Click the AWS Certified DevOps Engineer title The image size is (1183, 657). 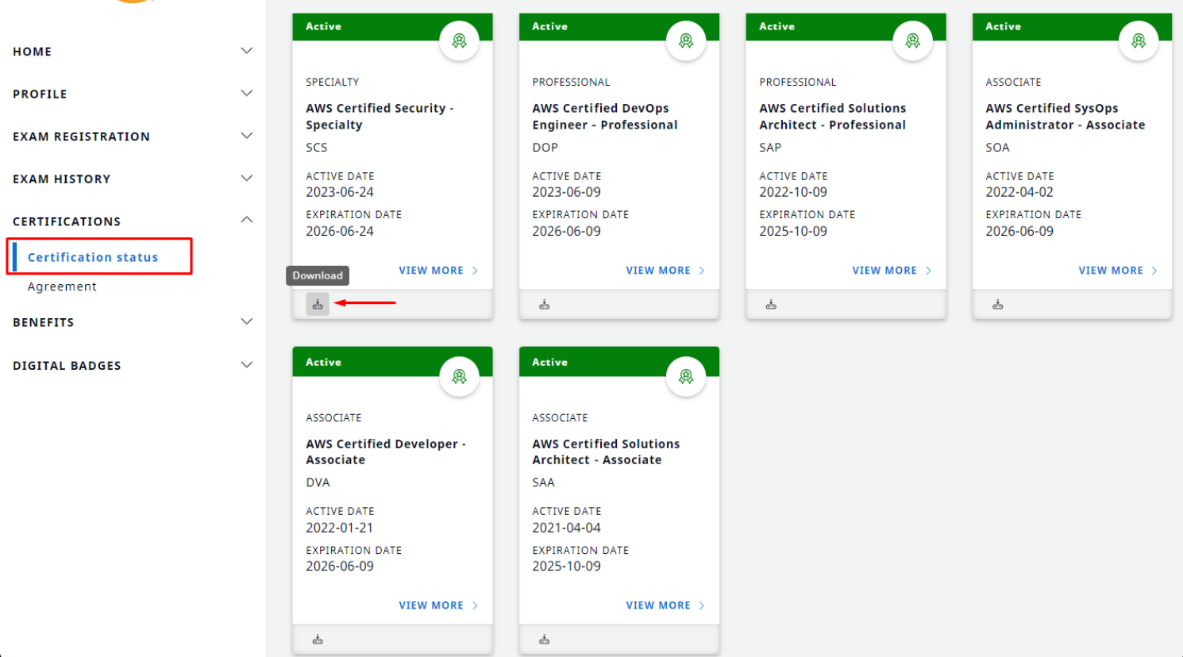605,117
